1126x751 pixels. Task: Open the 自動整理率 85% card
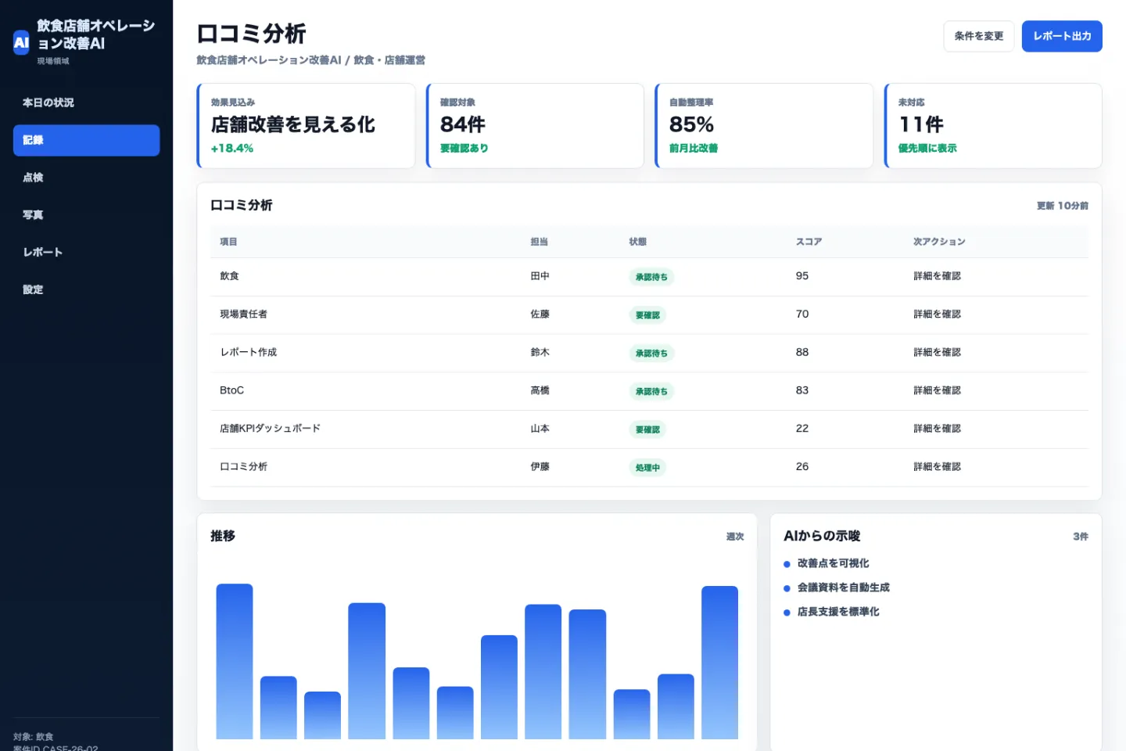764,125
